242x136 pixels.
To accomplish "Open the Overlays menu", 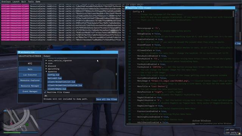I will (x=6, y=2).
